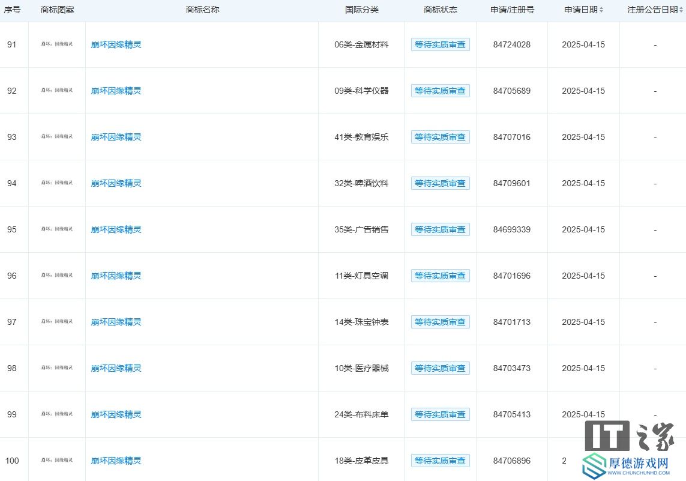View trademark image thumbnail in row 100
The image size is (686, 481).
click(57, 461)
